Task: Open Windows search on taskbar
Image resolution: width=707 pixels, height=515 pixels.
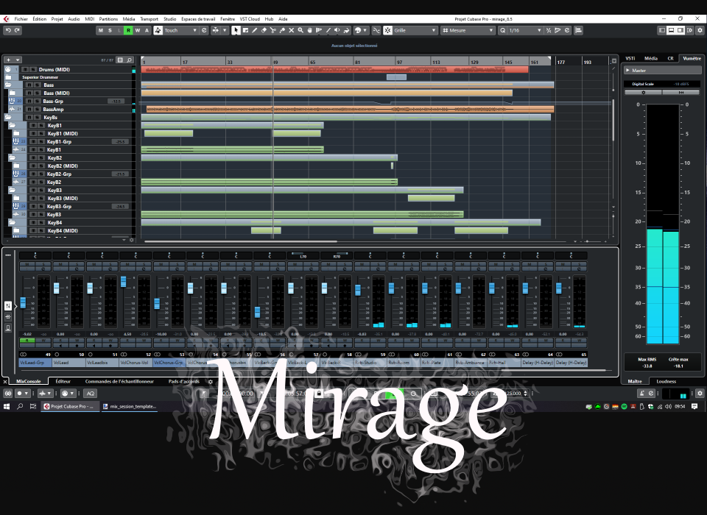Action: coord(20,406)
